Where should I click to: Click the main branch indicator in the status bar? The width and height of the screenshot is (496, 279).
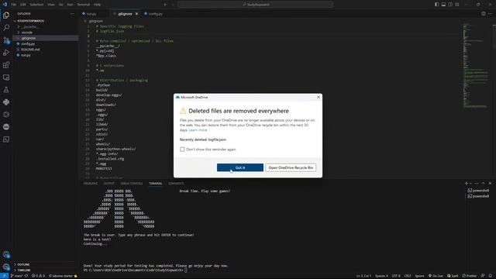[x=17, y=276]
